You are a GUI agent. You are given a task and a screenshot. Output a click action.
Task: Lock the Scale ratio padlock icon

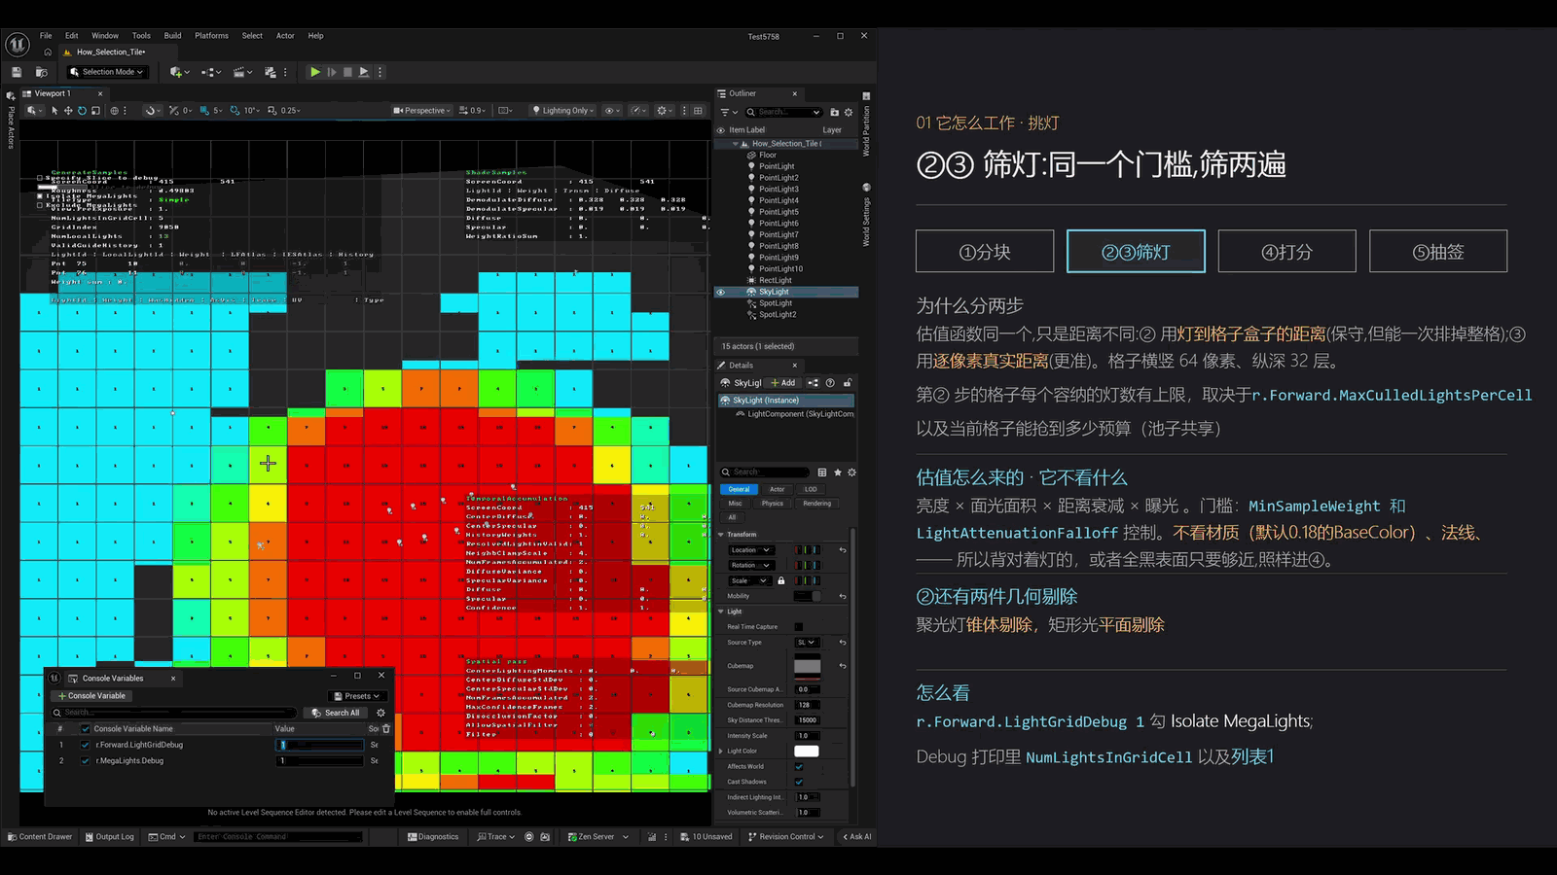[780, 580]
